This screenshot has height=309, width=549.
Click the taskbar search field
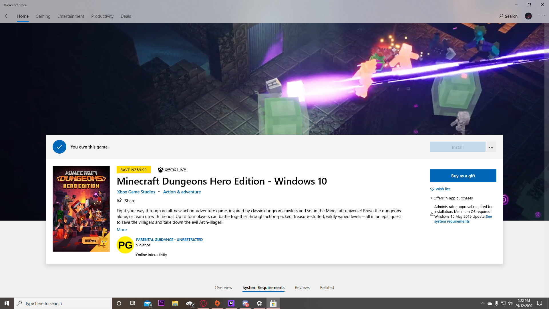(63, 303)
